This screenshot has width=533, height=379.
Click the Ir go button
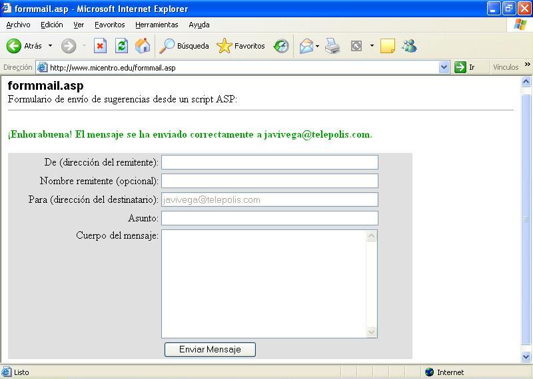coord(465,67)
